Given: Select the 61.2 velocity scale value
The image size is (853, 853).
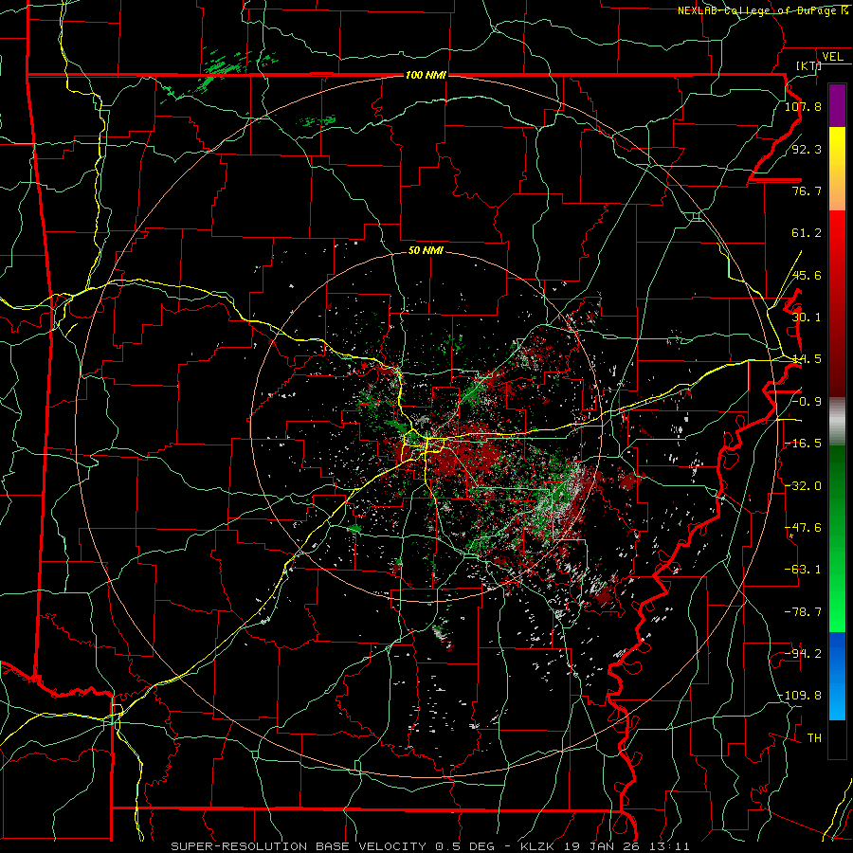Looking at the screenshot, I should click(807, 233).
